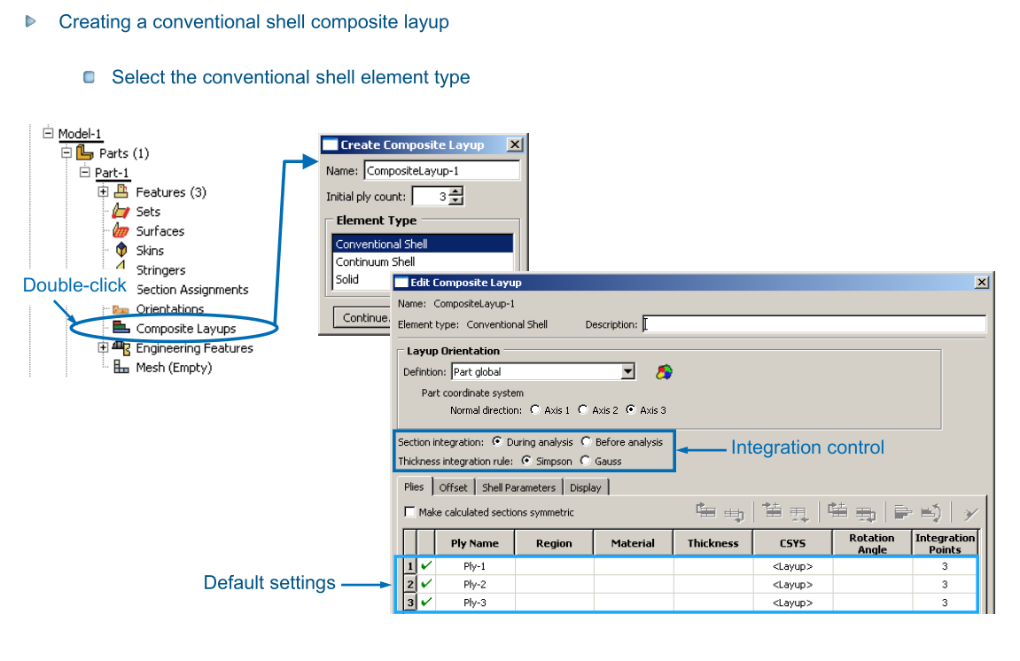Click the Engineering Features icon
The height and width of the screenshot is (661, 1020).
pyautogui.click(x=121, y=348)
